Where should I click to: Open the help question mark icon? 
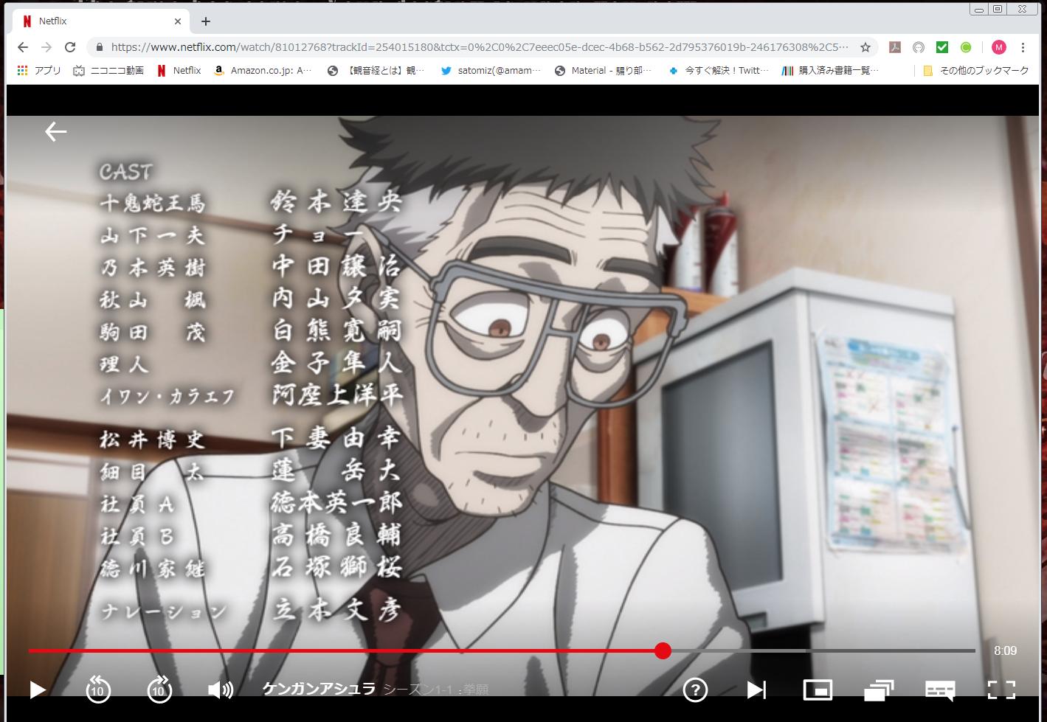(x=695, y=690)
